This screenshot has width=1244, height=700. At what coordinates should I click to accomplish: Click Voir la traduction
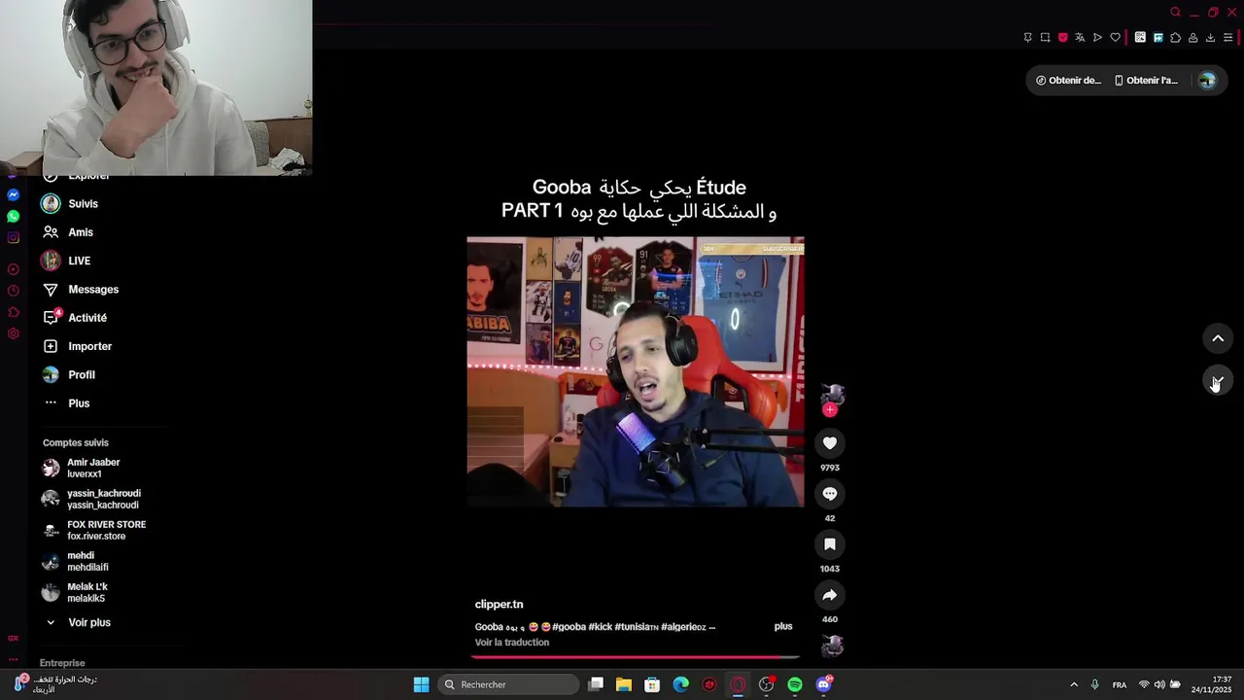tap(512, 643)
